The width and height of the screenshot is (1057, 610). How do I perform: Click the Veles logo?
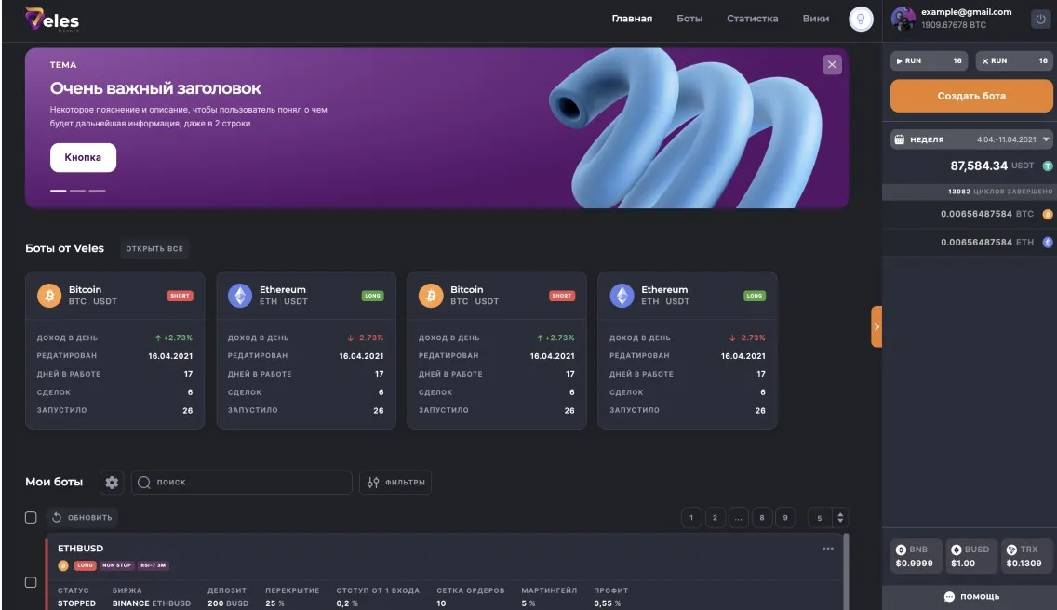[52, 20]
